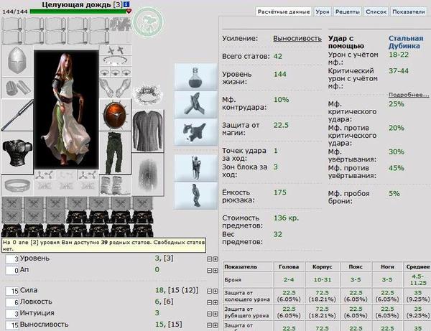This screenshot has width=431, height=331.
Task: Decrease Интуиция with its minus button
Action: 210,314
